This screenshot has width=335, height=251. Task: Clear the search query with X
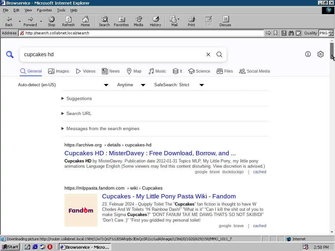coord(208,55)
